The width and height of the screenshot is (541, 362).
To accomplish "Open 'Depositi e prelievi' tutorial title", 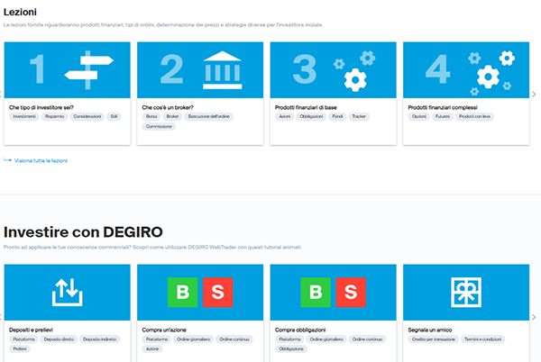I will pyautogui.click(x=31, y=330).
